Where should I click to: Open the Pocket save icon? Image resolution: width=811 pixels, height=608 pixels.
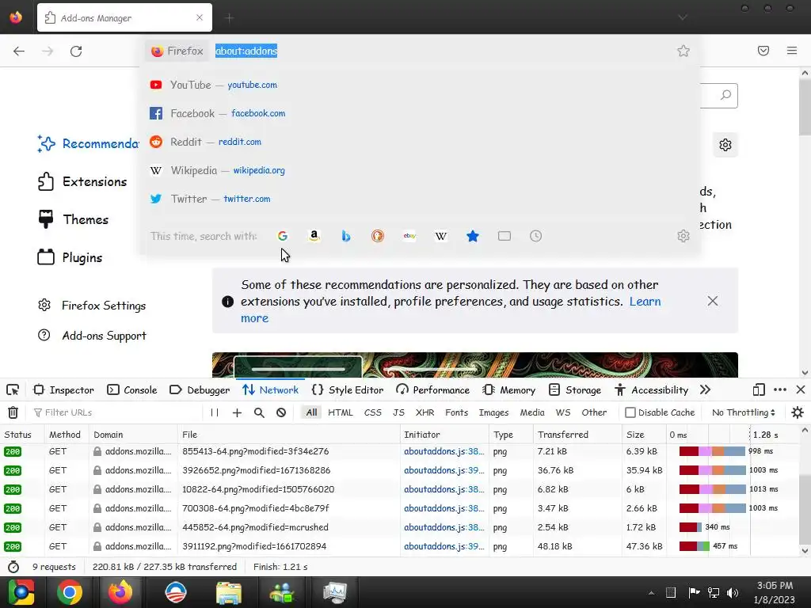763,51
